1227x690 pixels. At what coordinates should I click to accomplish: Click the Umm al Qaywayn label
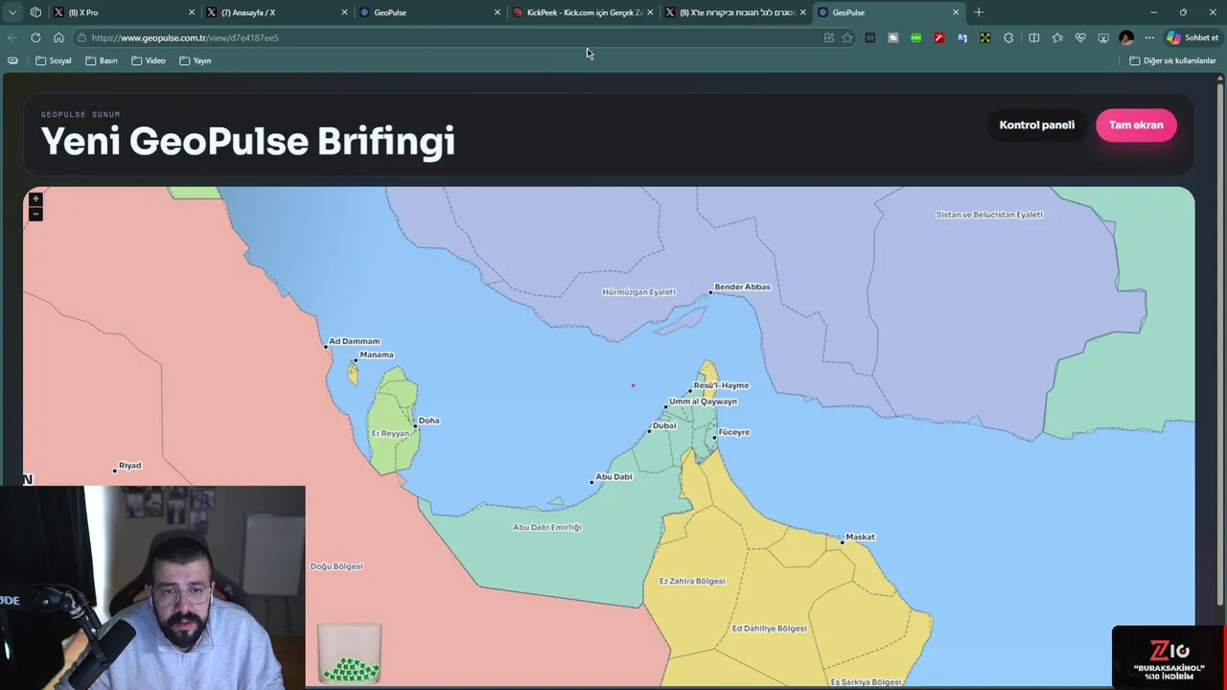(703, 402)
